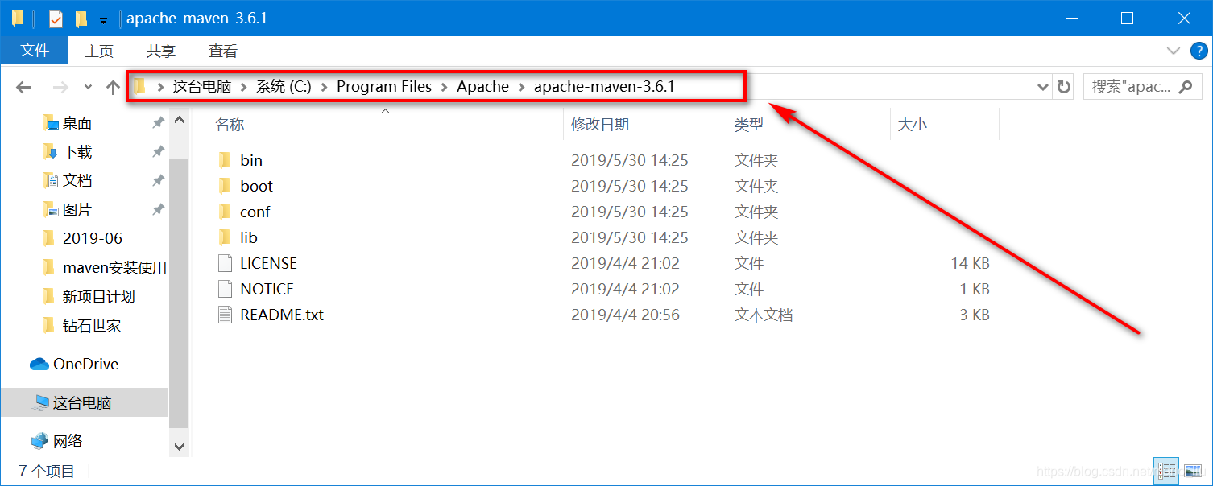This screenshot has height=486, width=1213.
Task: Select OneDrive in navigation pane
Action: [85, 364]
